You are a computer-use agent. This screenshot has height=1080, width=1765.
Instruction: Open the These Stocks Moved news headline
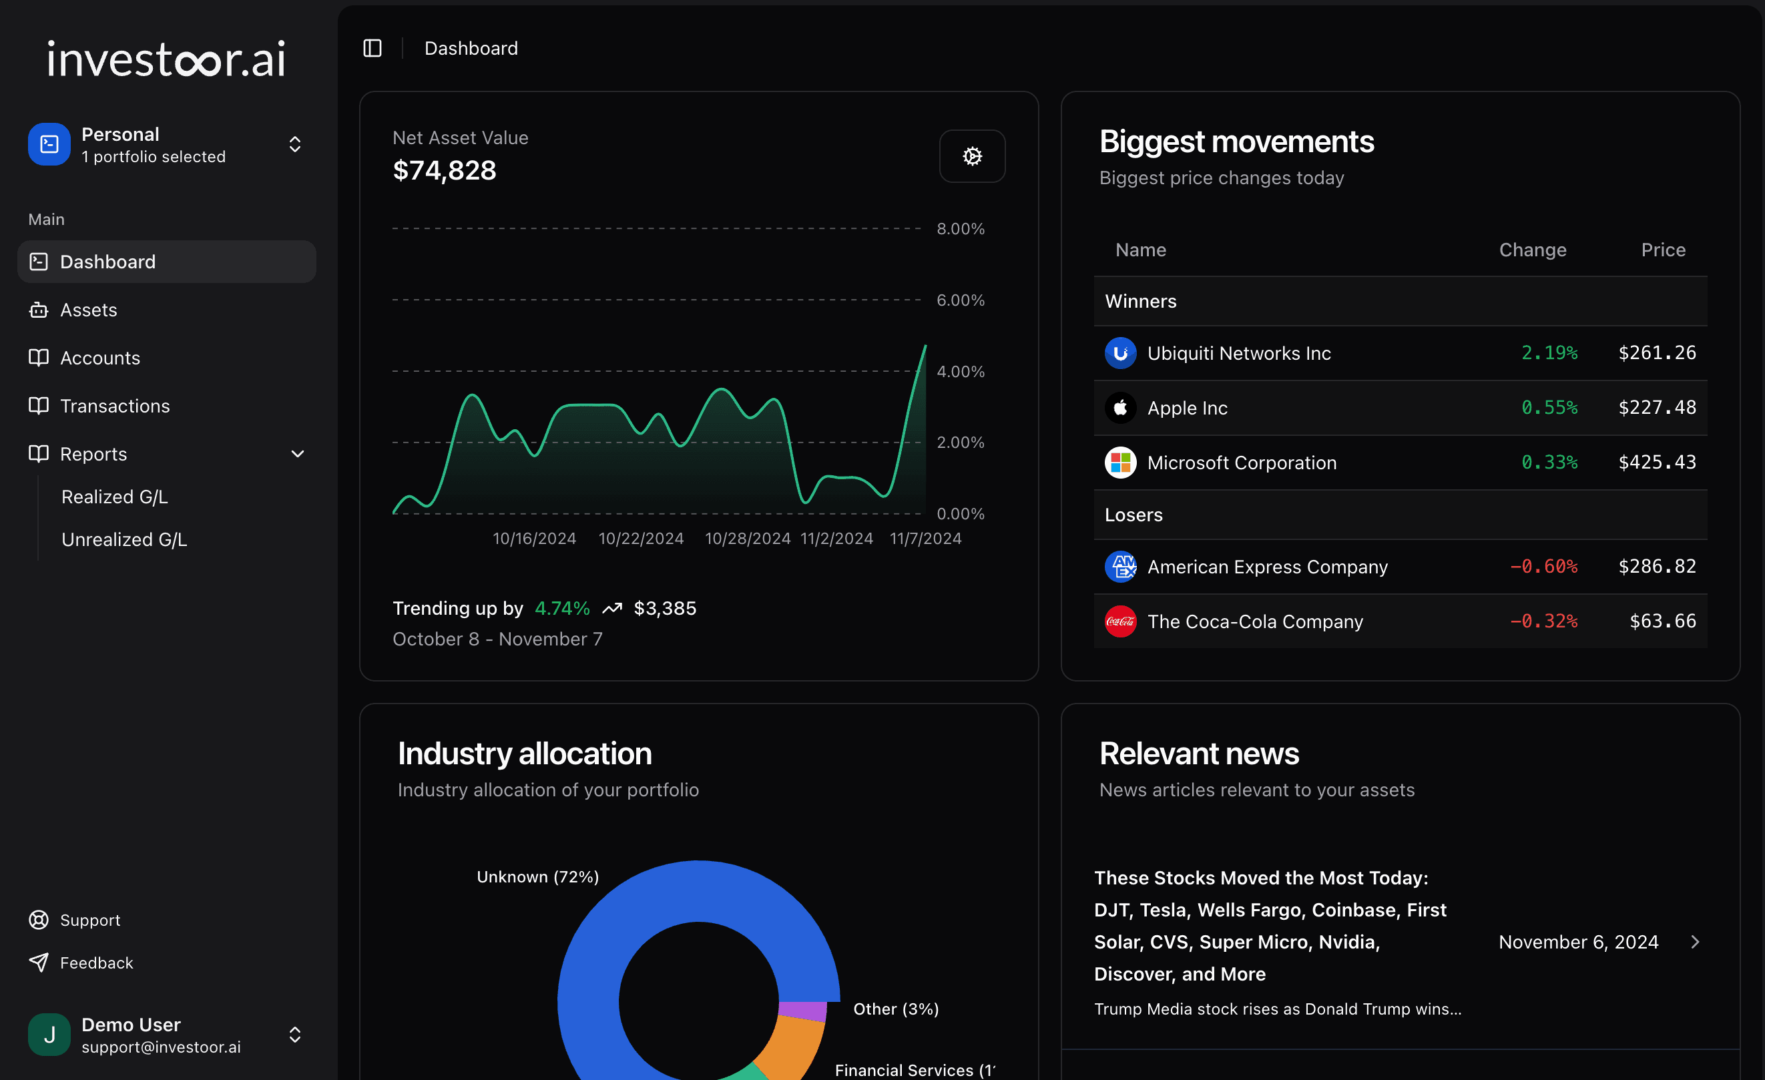(x=1270, y=925)
